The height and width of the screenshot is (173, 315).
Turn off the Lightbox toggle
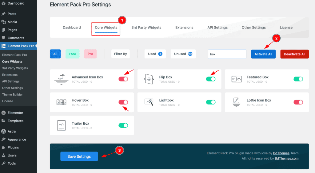[211, 102]
